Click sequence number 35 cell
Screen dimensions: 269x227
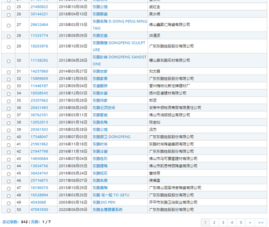pos(22,100)
